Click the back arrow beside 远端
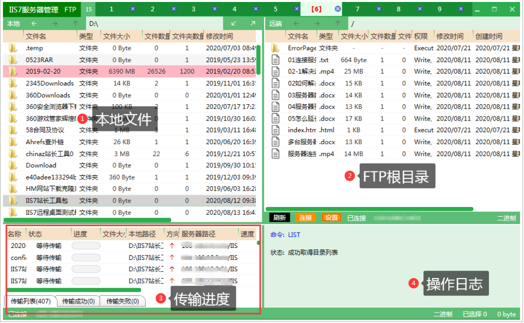Viewport: 524px width, 323px height. click(296, 23)
